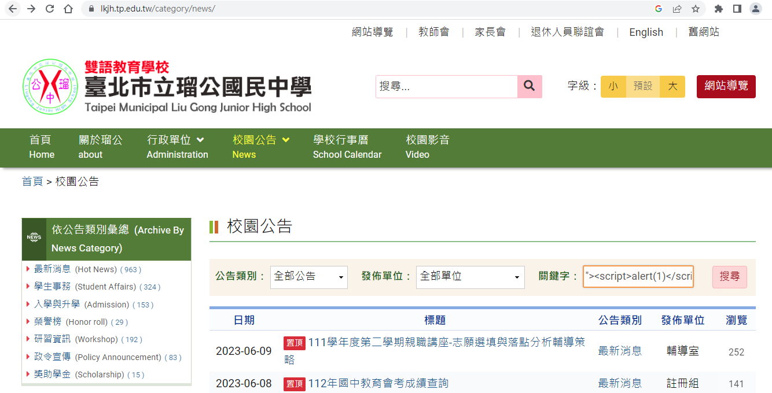This screenshot has width=772, height=393.
Task: Click the school logo emblem
Action: point(50,87)
